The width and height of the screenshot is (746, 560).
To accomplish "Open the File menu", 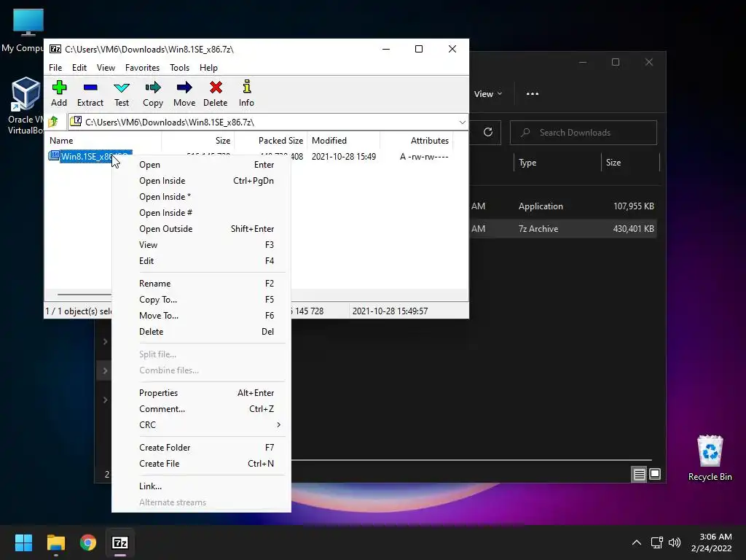I will coord(55,68).
